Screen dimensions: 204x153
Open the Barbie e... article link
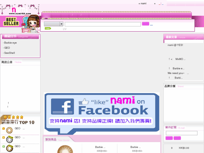[177, 68]
